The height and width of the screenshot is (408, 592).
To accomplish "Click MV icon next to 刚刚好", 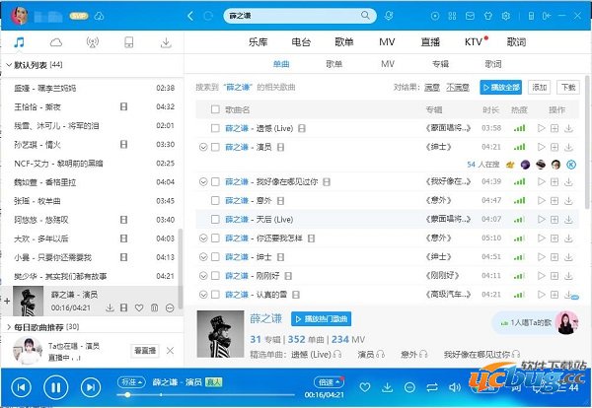I will coord(288,276).
